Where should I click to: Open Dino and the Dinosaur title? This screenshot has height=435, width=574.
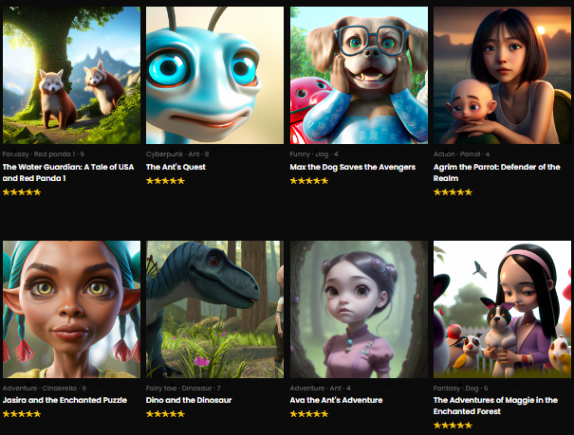(189, 400)
